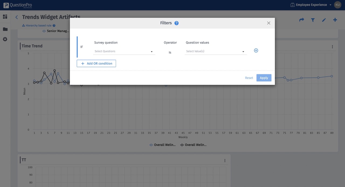Click Add OR condition button
This screenshot has width=345, height=187.
tap(96, 63)
